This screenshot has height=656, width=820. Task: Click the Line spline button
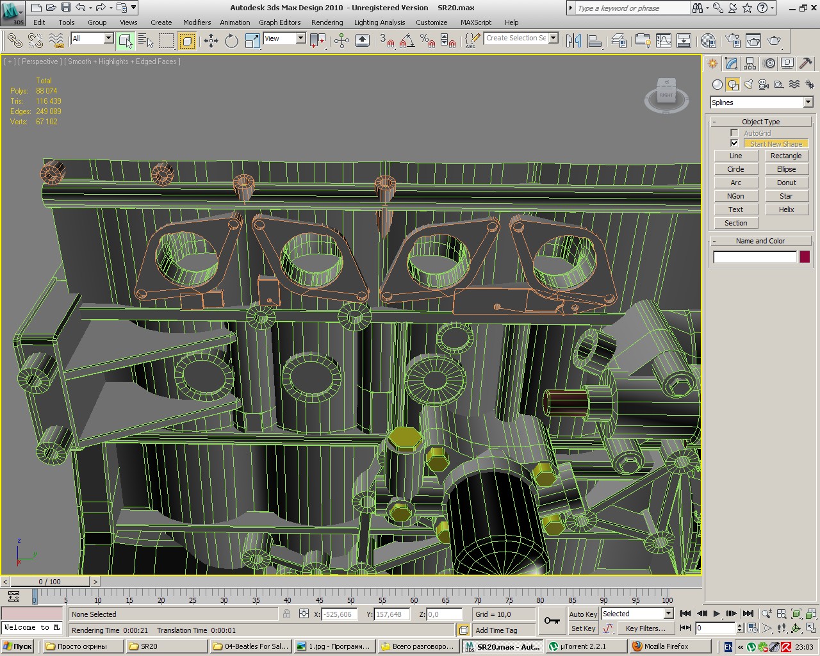click(x=735, y=156)
